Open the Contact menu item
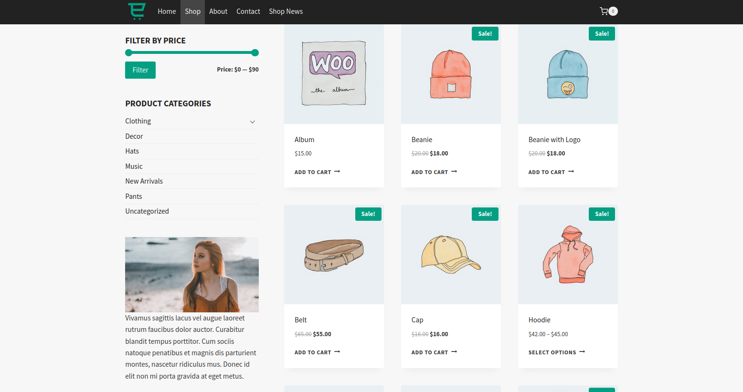This screenshot has width=743, height=392. coord(248,11)
